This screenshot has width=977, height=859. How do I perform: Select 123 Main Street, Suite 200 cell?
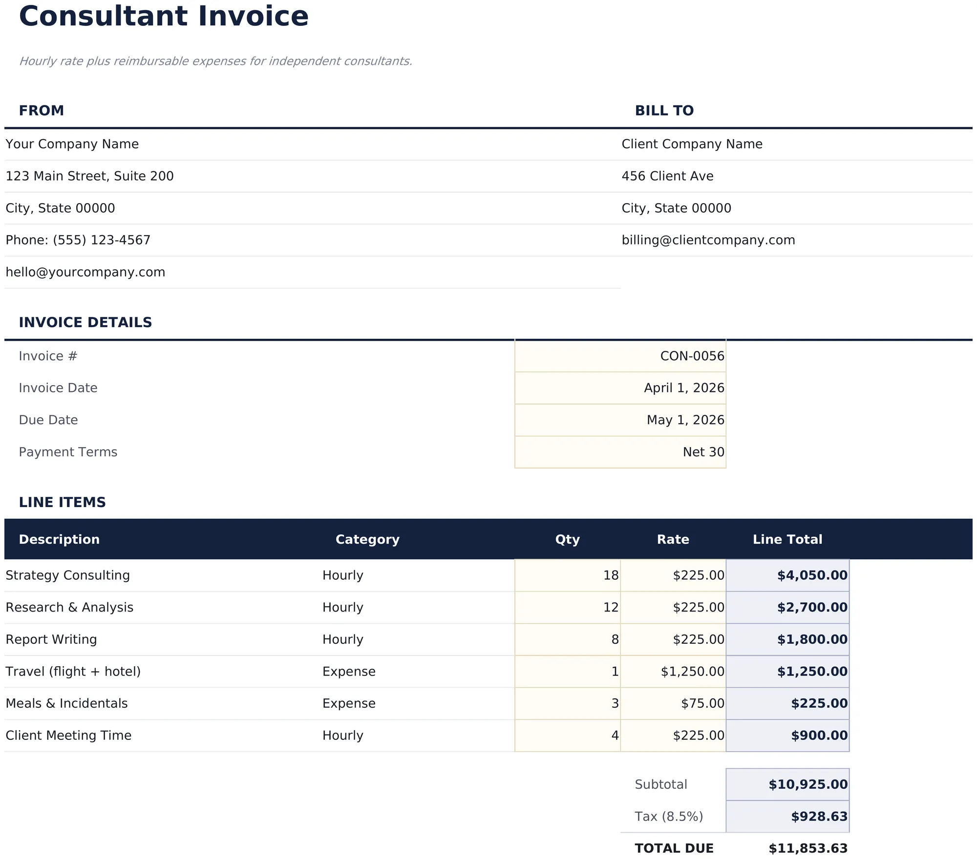[x=313, y=176]
